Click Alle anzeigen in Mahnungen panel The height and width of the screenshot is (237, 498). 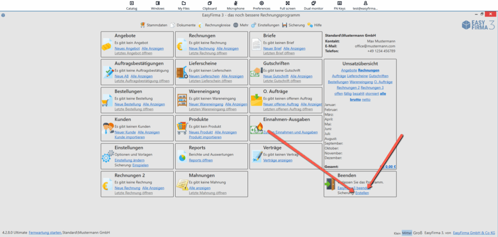(x=200, y=188)
